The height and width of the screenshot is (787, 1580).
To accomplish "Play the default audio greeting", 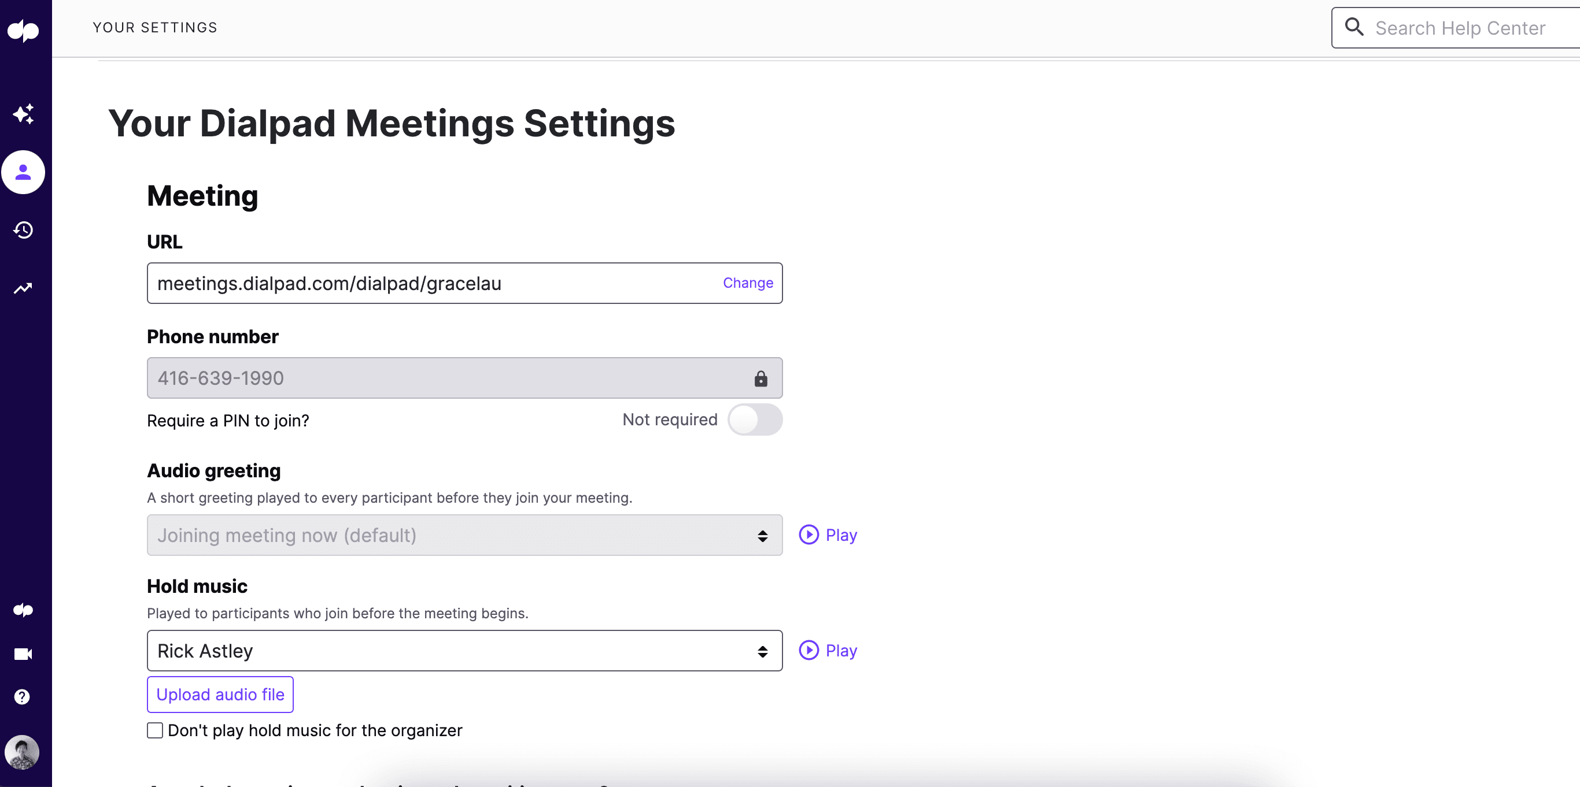I will [827, 534].
